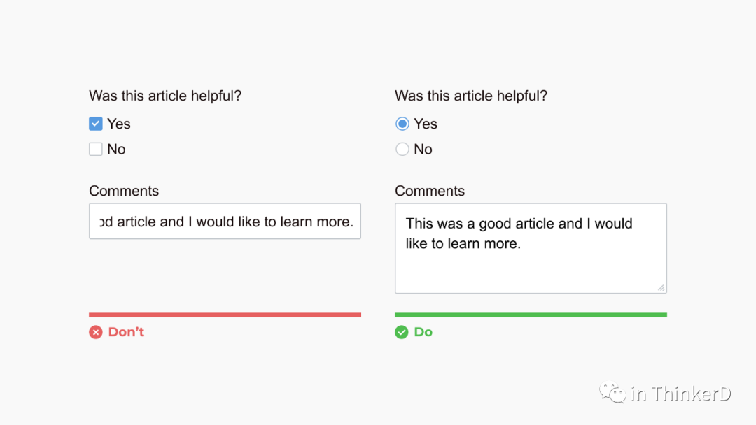
Task: Click the Yes label next to the checkbox
Action: pos(119,124)
